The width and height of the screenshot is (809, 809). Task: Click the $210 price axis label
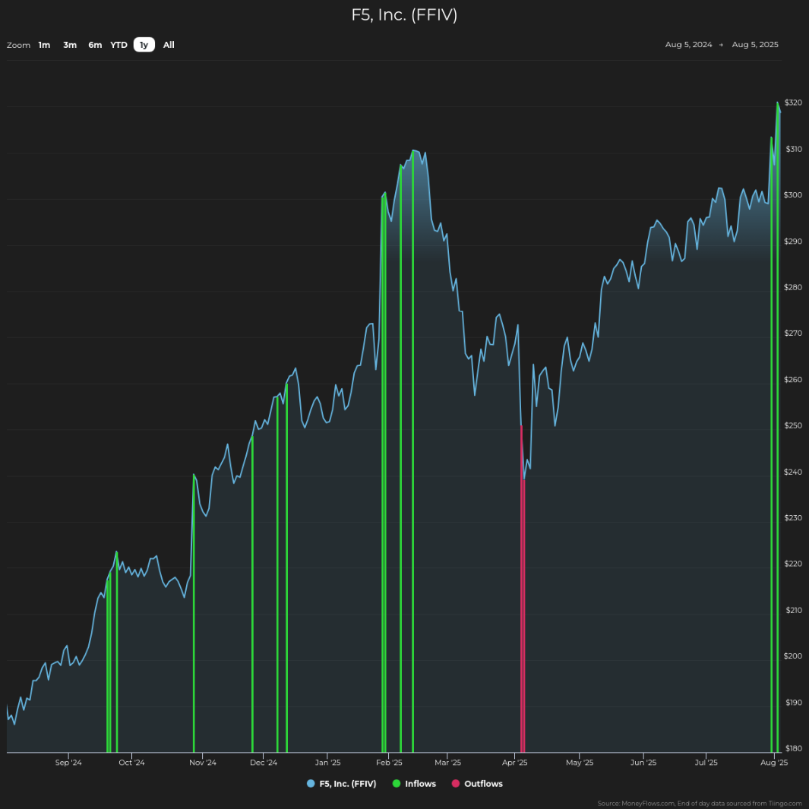(794, 611)
